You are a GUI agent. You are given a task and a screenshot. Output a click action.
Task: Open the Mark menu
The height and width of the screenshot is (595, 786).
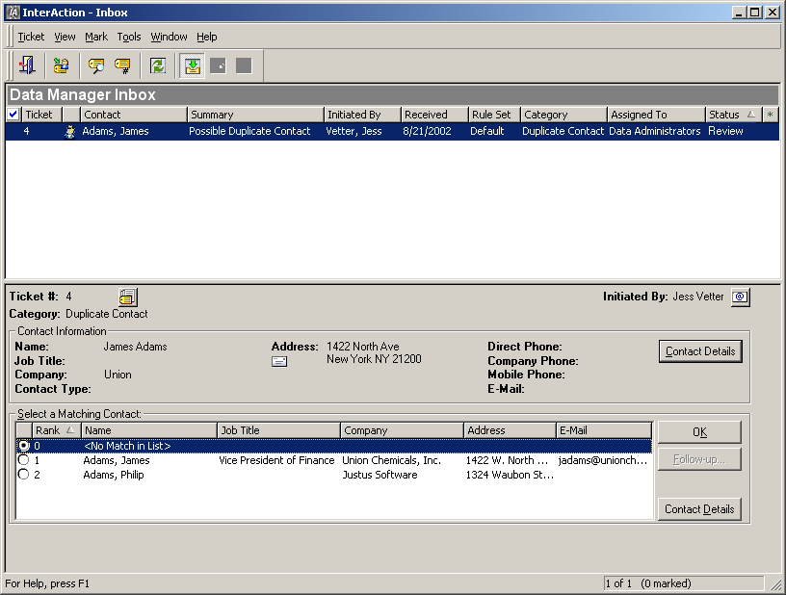pyautogui.click(x=96, y=37)
